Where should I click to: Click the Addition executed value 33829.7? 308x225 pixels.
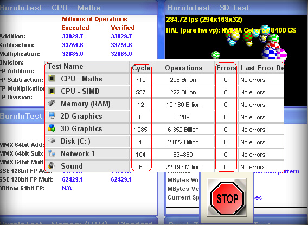tap(73, 36)
